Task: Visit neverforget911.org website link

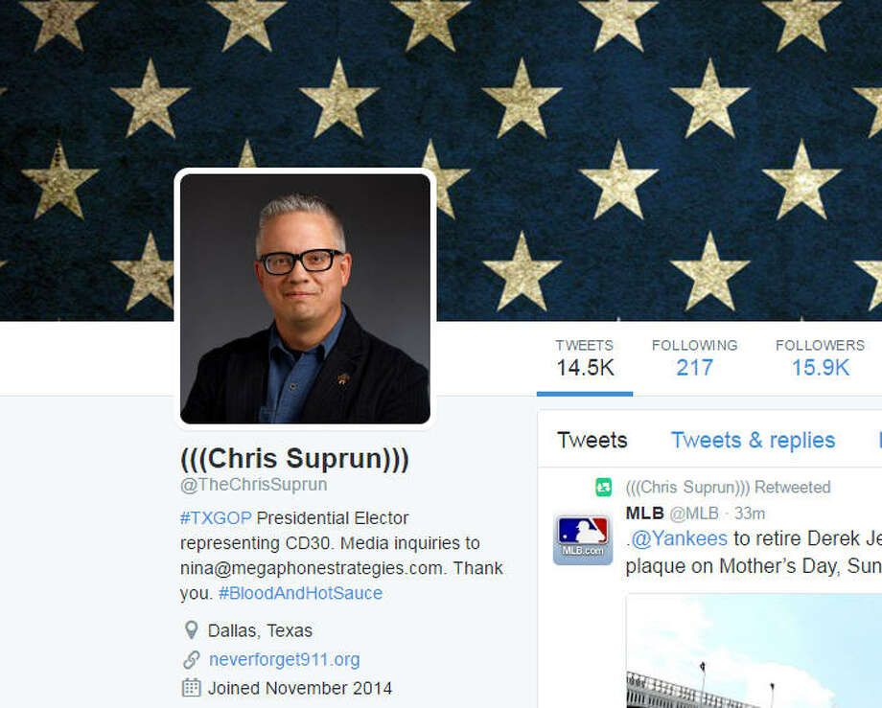Action: [x=284, y=660]
